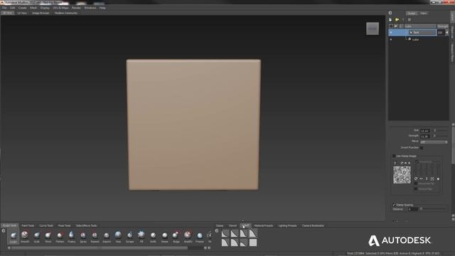Open the Windows menu

(90, 8)
